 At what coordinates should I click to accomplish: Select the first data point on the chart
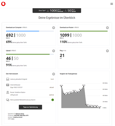[61, 87]
